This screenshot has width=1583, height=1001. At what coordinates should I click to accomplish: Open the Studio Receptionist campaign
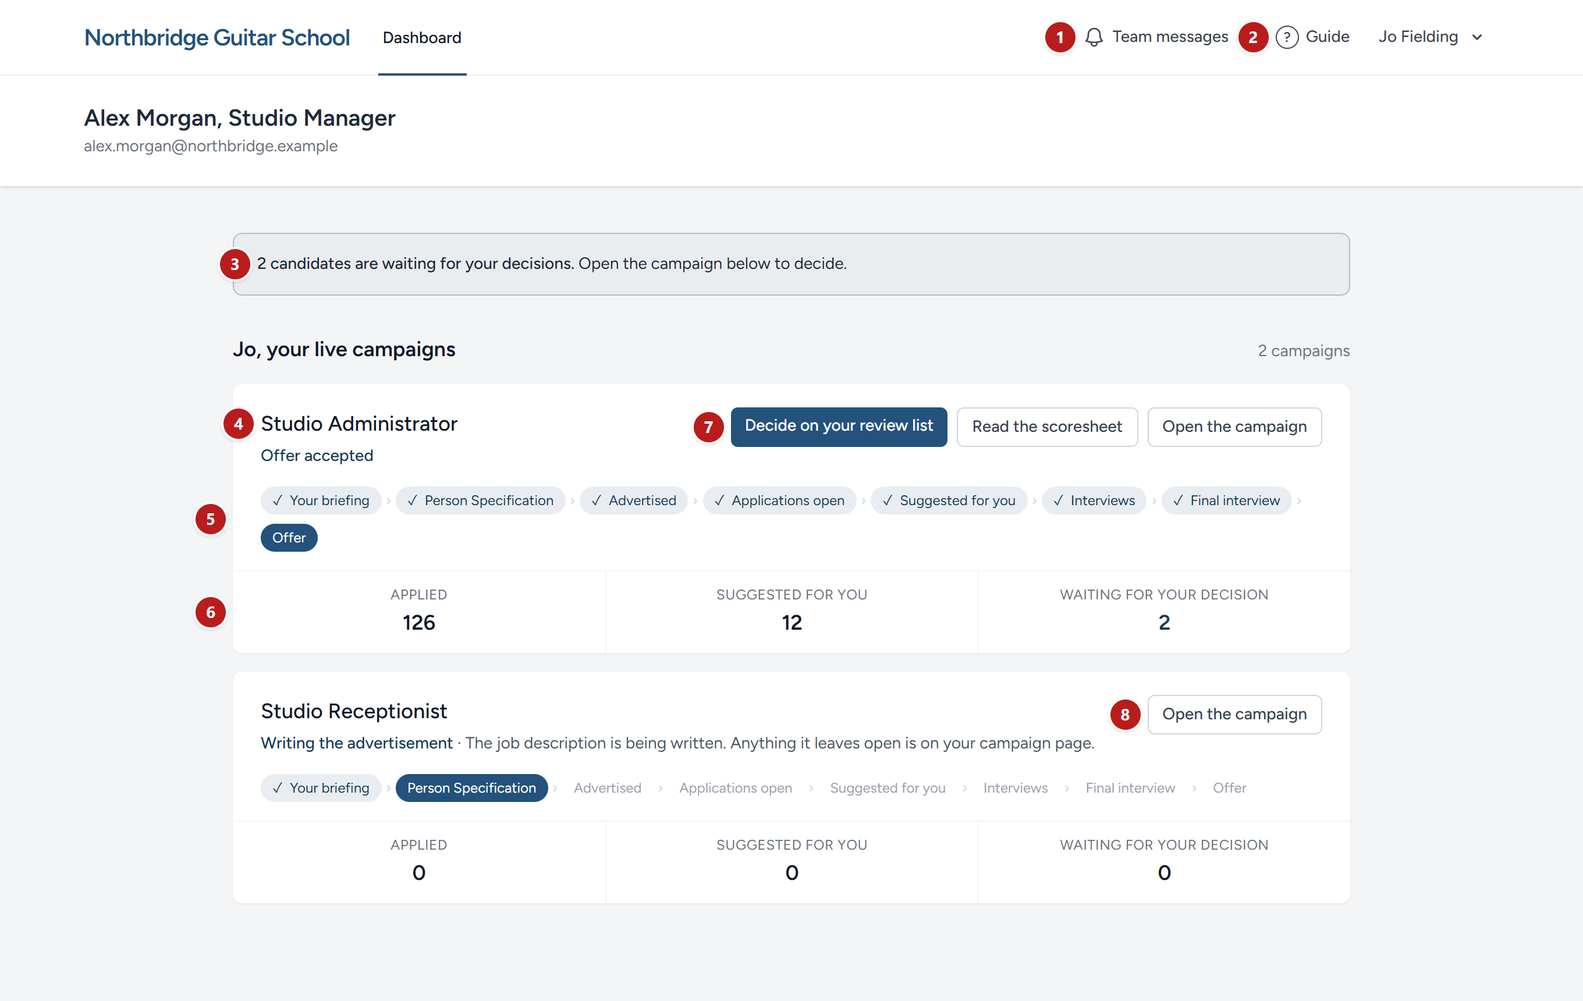(x=1234, y=715)
